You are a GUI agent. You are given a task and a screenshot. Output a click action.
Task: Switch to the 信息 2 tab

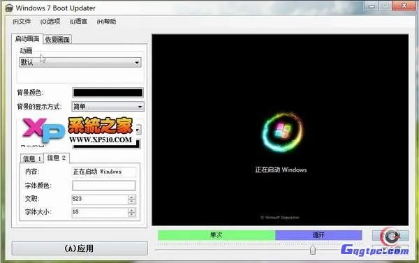57,158
